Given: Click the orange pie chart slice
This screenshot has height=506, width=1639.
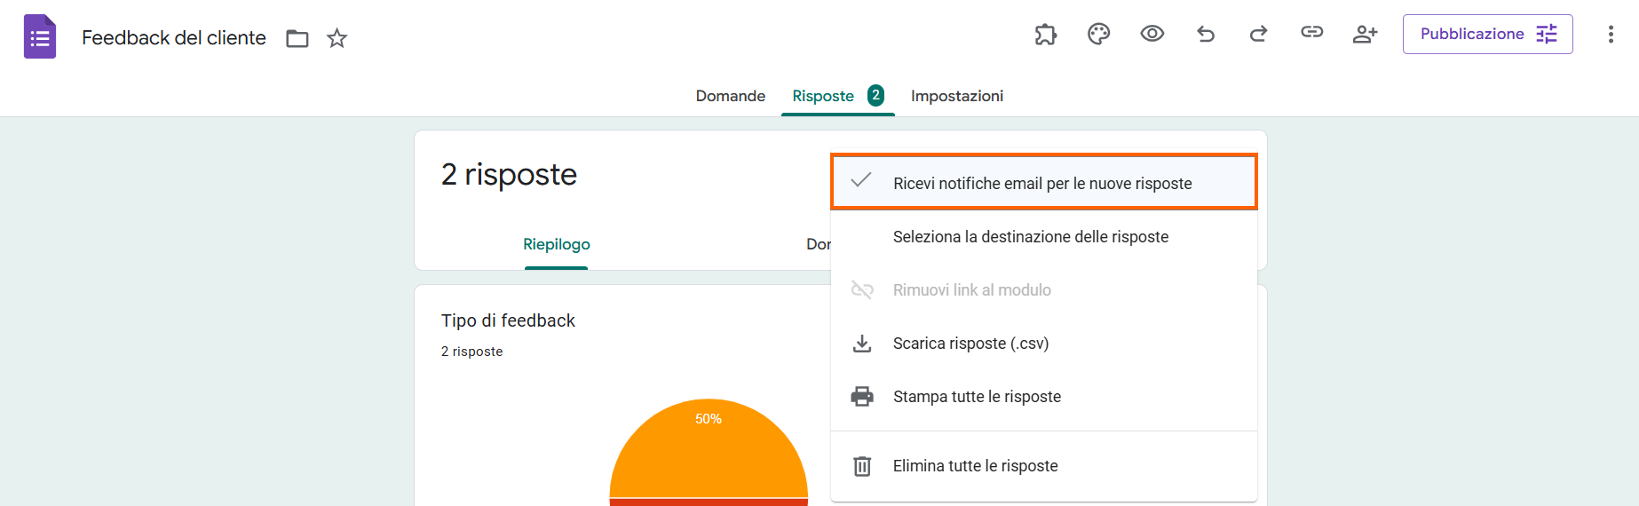Looking at the screenshot, I should click(709, 453).
